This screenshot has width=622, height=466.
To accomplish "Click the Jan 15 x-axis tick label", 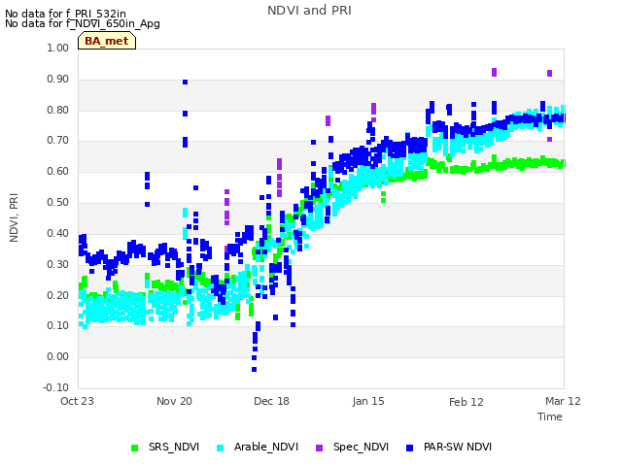I will pos(368,401).
